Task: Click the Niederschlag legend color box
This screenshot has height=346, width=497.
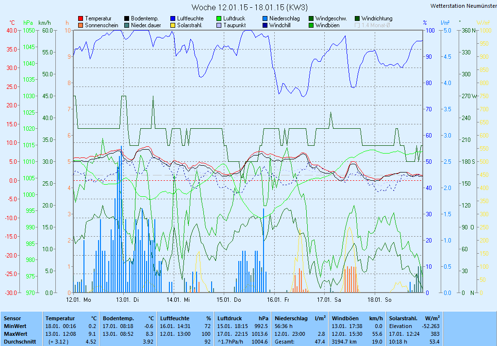Action: pyautogui.click(x=265, y=19)
